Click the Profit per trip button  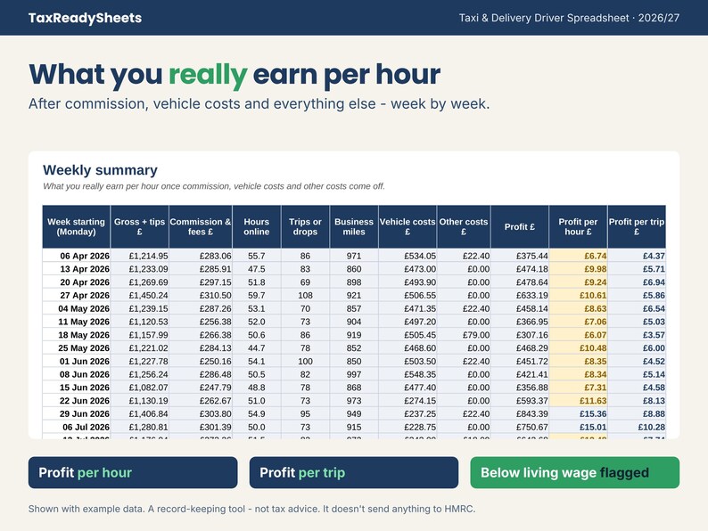(353, 472)
